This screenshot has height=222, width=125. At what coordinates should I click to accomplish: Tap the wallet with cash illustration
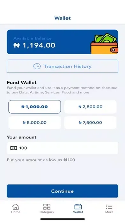coord(105,43)
